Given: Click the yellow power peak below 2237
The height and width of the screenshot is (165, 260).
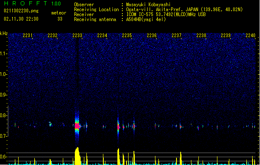Looking at the screenshot, I should pos(181,158).
